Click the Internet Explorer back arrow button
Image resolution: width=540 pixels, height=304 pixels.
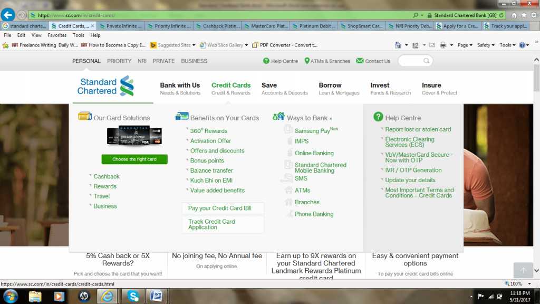(x=7, y=15)
